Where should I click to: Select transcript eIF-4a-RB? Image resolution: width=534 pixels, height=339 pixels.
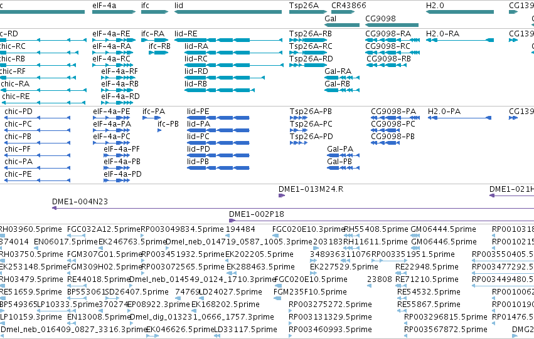117,90
